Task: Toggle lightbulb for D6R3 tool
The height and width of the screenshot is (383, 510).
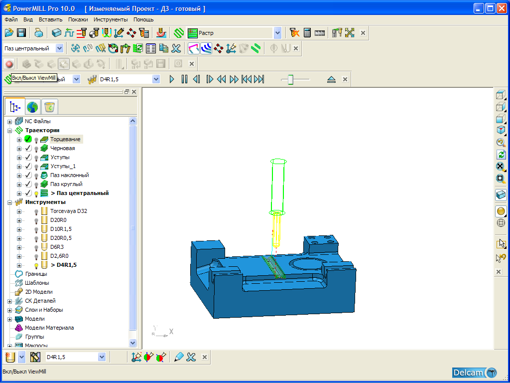Action: click(x=36, y=247)
